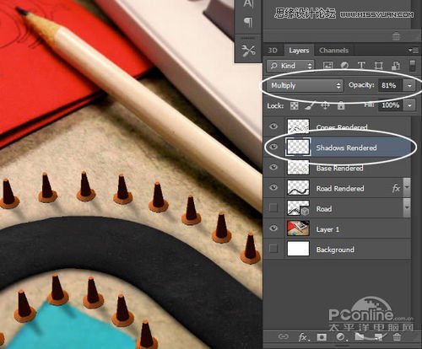422x349 pixels.
Task: Hide the Base Rendered layer
Action: [x=273, y=168]
